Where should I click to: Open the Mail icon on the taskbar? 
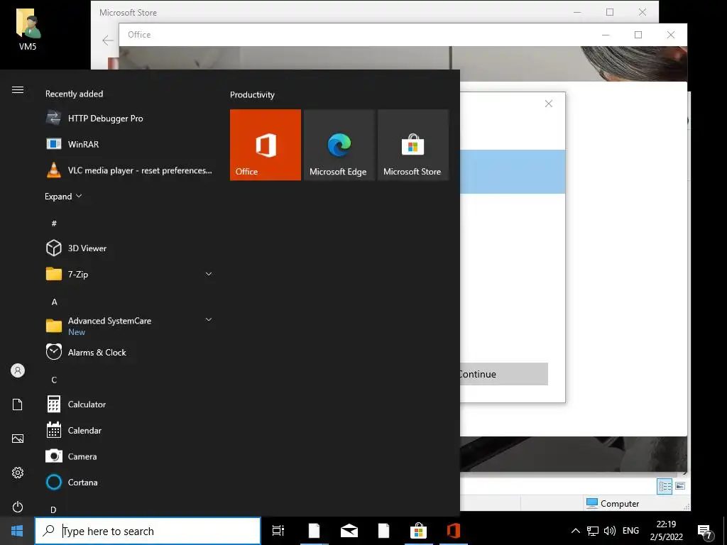point(349,531)
